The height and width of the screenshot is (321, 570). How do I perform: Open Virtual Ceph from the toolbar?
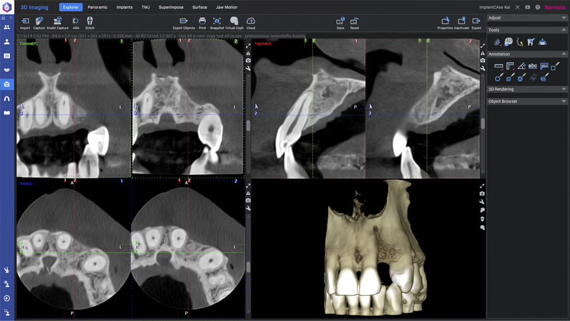pyautogui.click(x=234, y=21)
